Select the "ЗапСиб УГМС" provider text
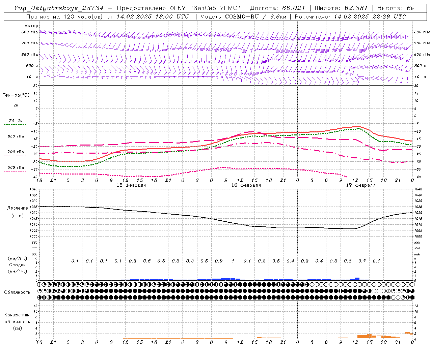Image resolution: width=432 pixels, height=345 pixels. 215,8
